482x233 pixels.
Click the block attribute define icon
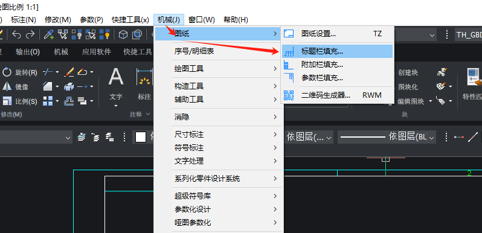click(440, 101)
